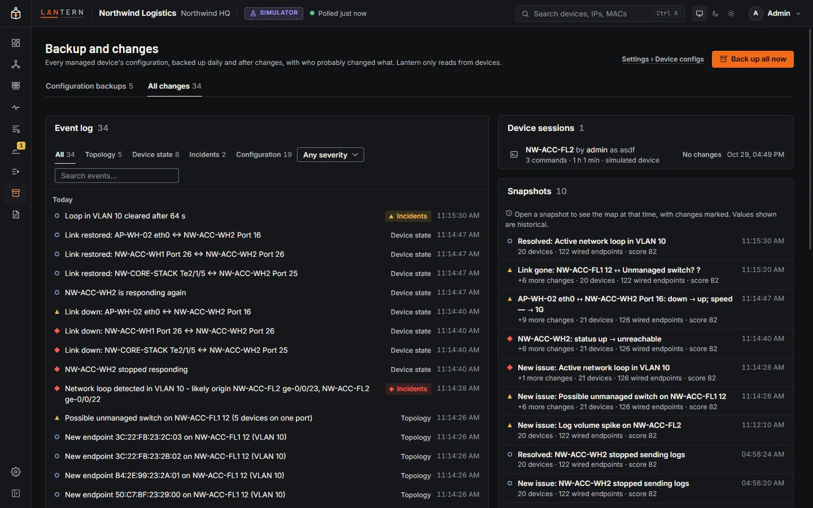Open the settings gear in sidebar

click(16, 472)
